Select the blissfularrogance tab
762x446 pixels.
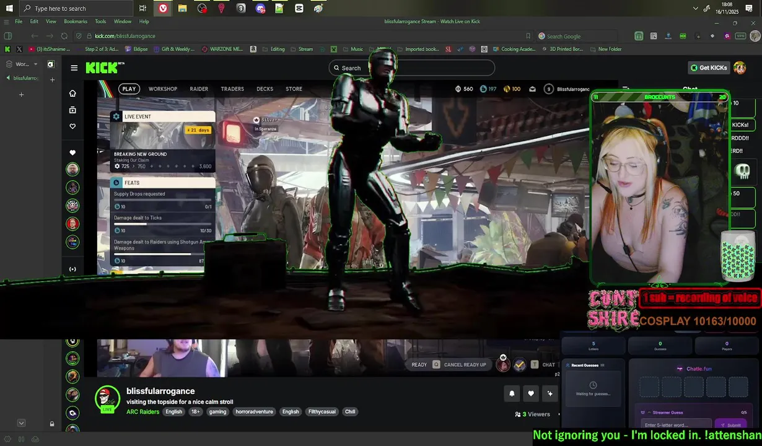[x=22, y=78]
